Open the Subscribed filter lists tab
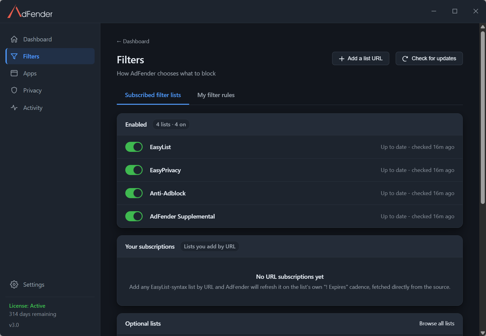 153,95
